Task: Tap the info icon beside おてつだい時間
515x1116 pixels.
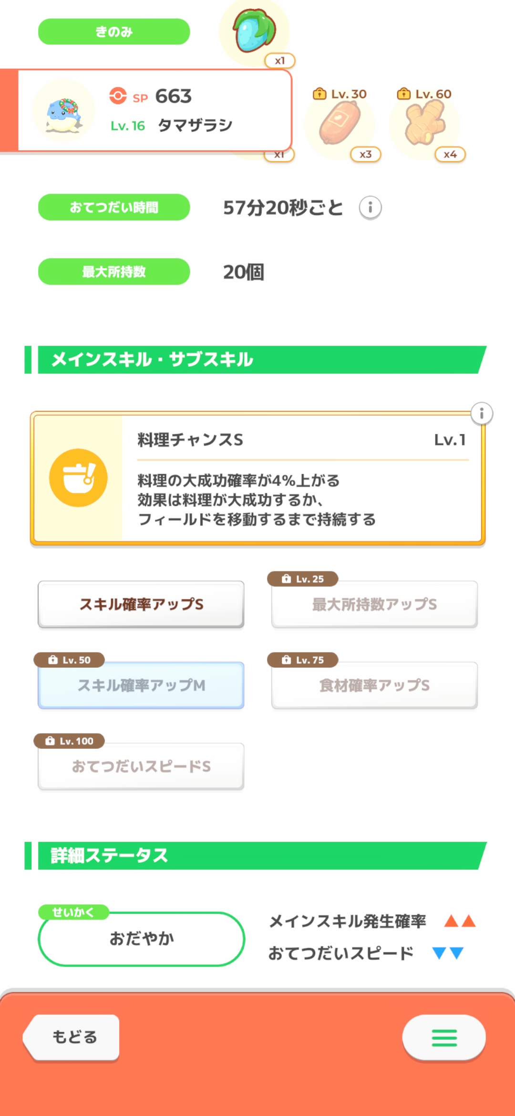Action: click(x=370, y=208)
